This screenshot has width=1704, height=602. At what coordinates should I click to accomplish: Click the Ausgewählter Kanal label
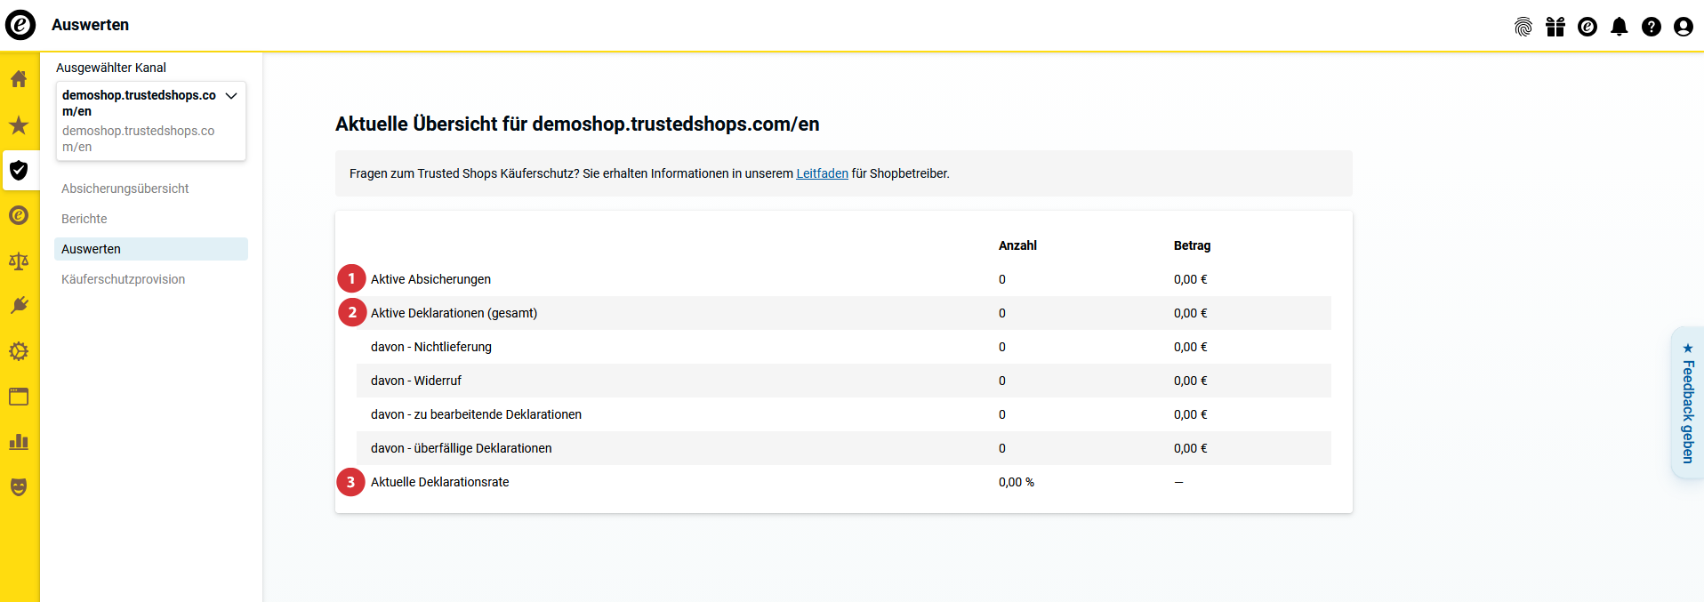point(111,68)
